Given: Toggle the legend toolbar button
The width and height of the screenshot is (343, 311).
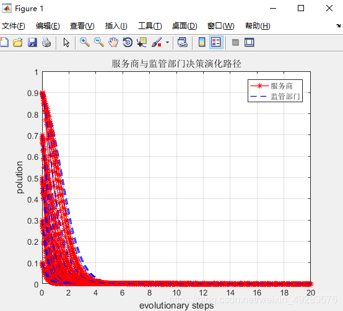Looking at the screenshot, I should (x=216, y=42).
